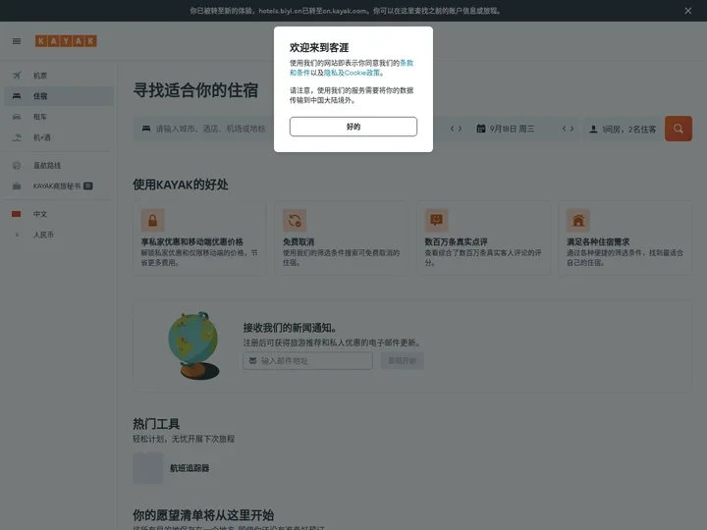Screen dimensions: 707x530
Task: Click previous-day arrow right of 9月18日 周三
Action: (564, 129)
